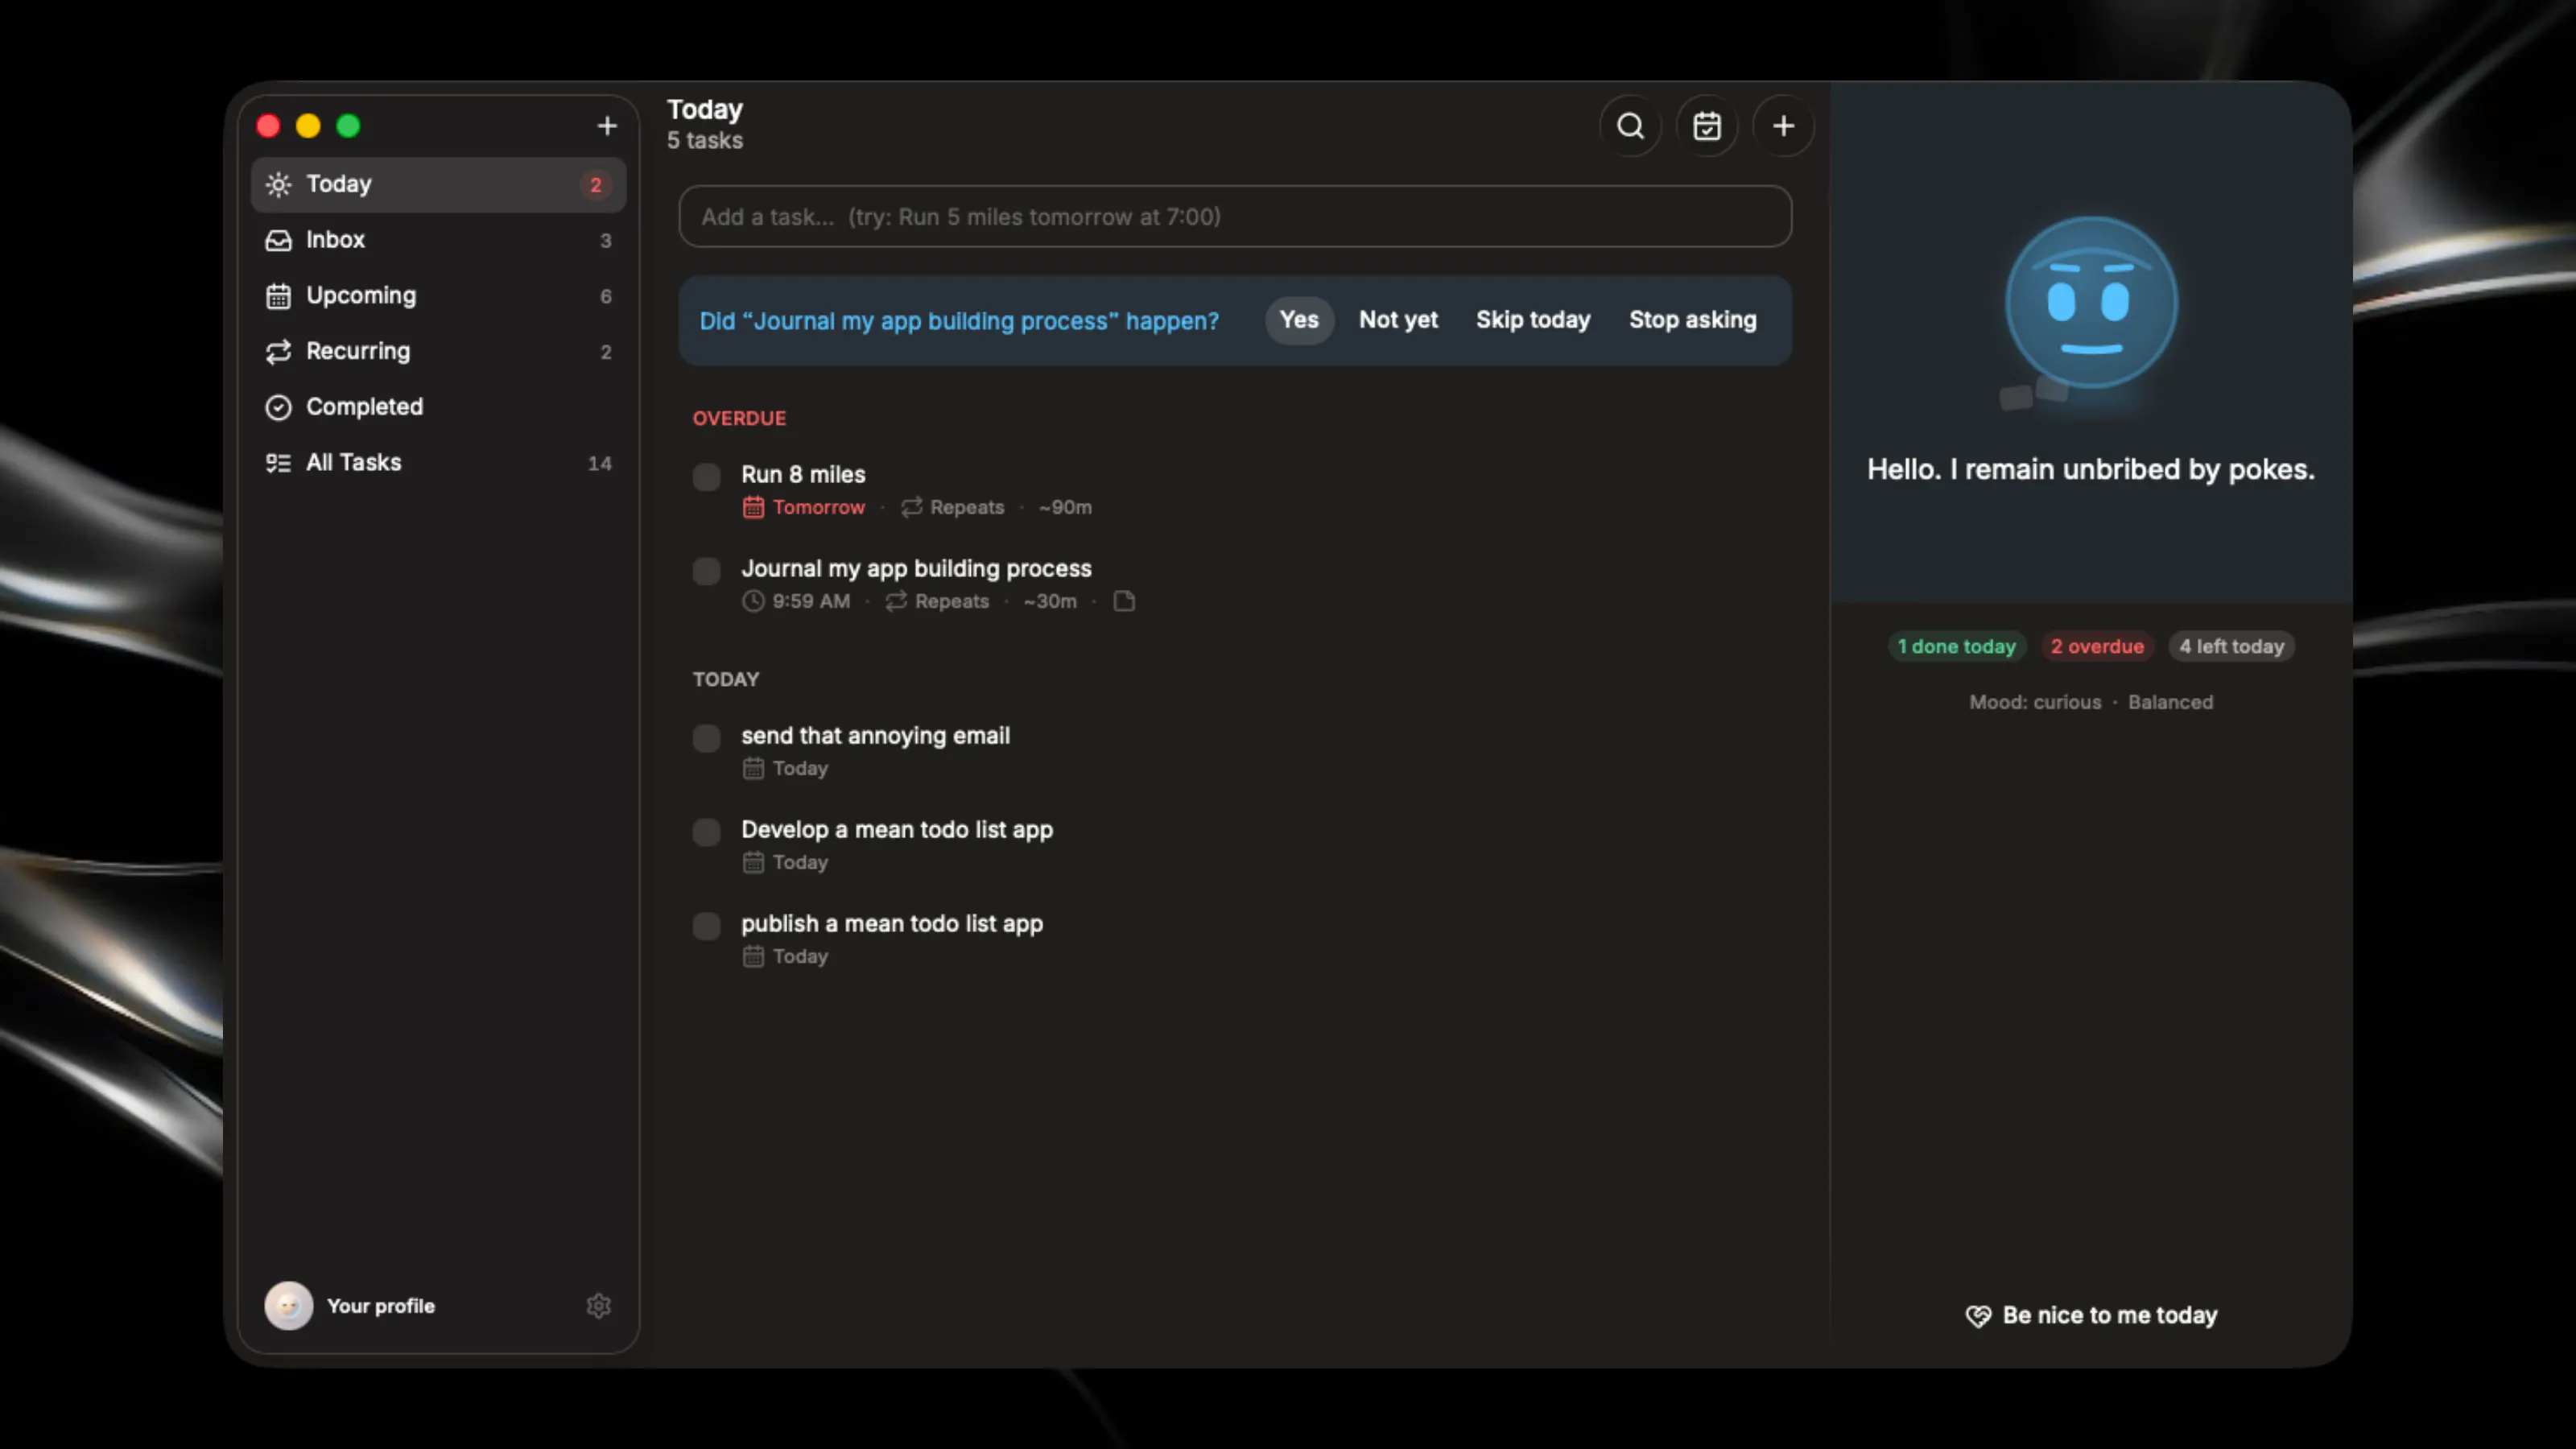2576x1449 pixels.
Task: Click the note icon on Journal task
Action: coord(1124,601)
